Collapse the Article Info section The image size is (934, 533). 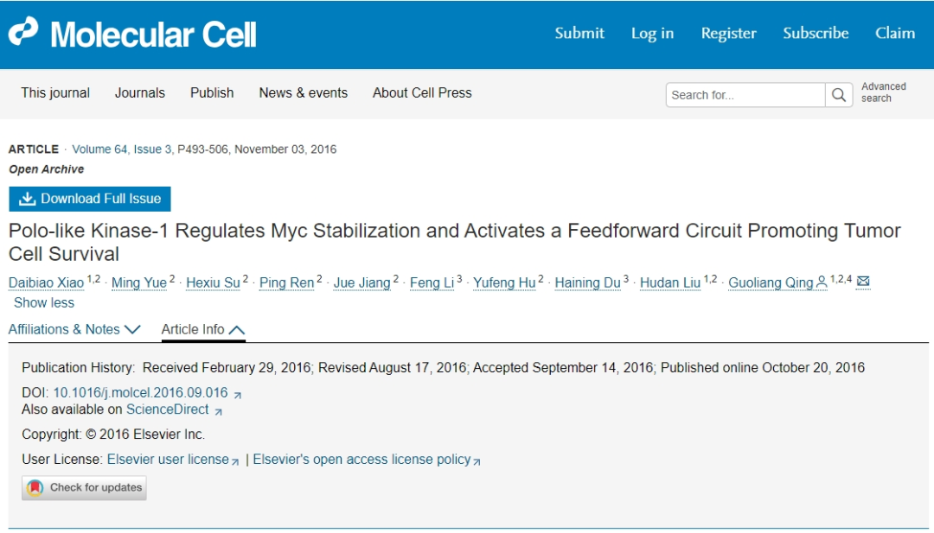point(203,329)
